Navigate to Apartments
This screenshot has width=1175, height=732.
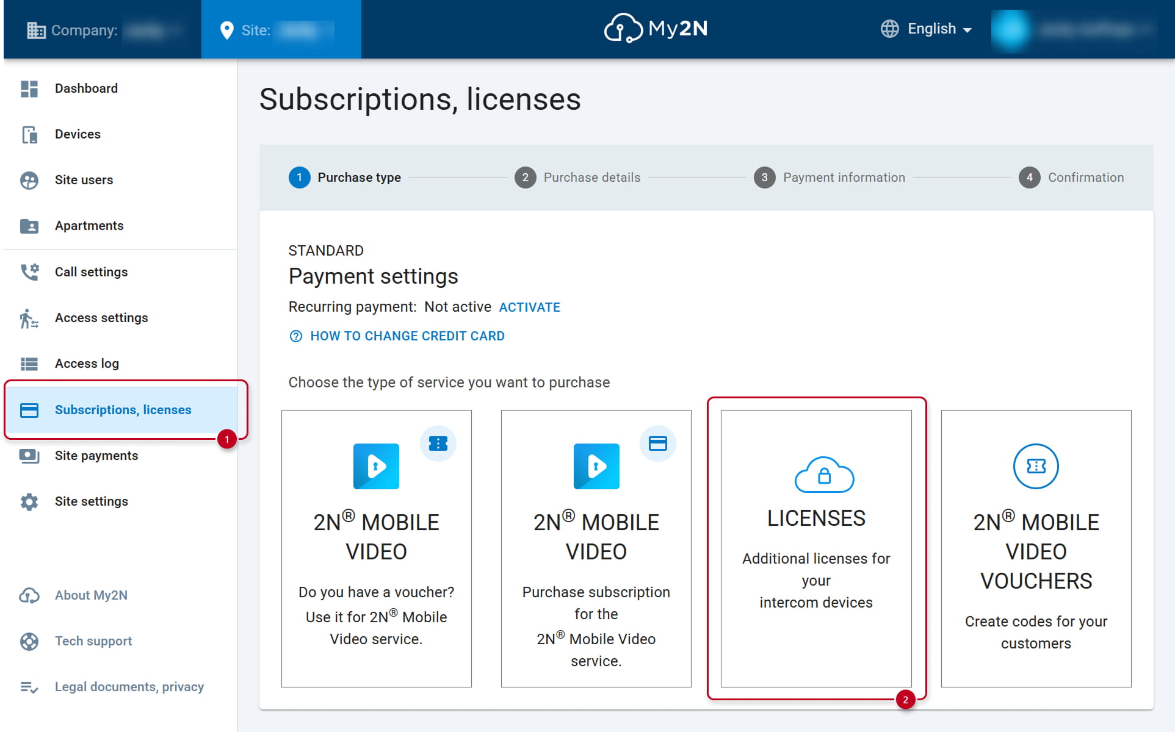click(x=121, y=226)
